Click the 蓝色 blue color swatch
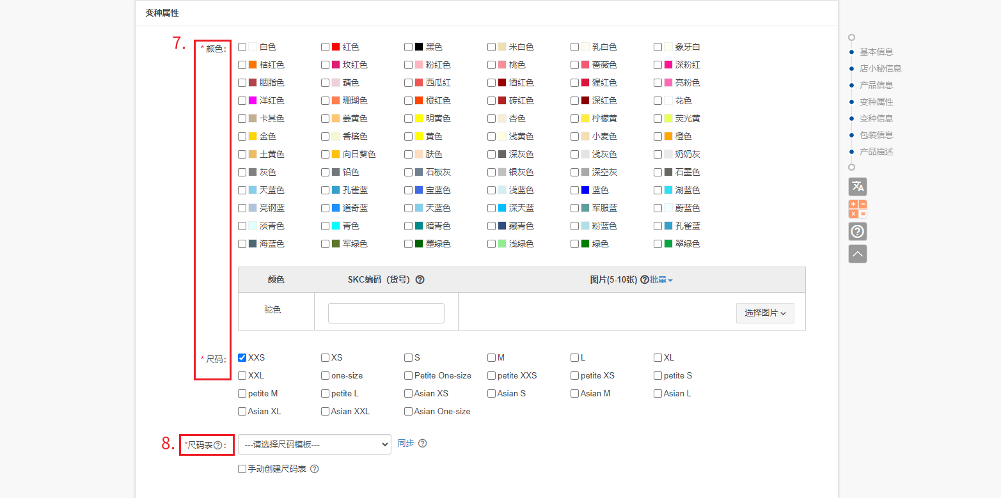 pyautogui.click(x=585, y=190)
